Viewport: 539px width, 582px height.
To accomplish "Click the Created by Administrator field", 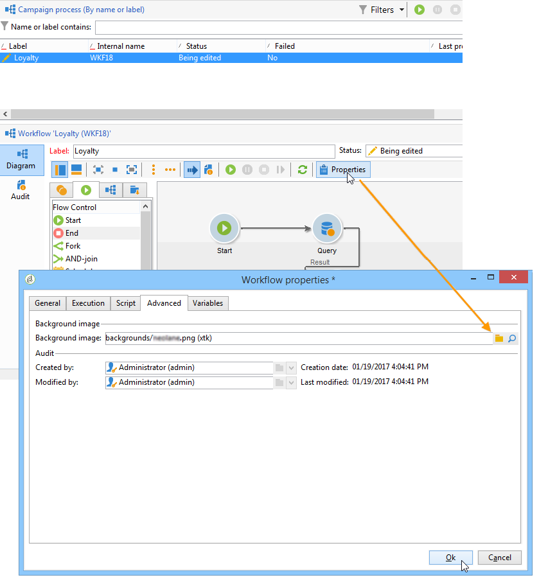I will [x=190, y=368].
